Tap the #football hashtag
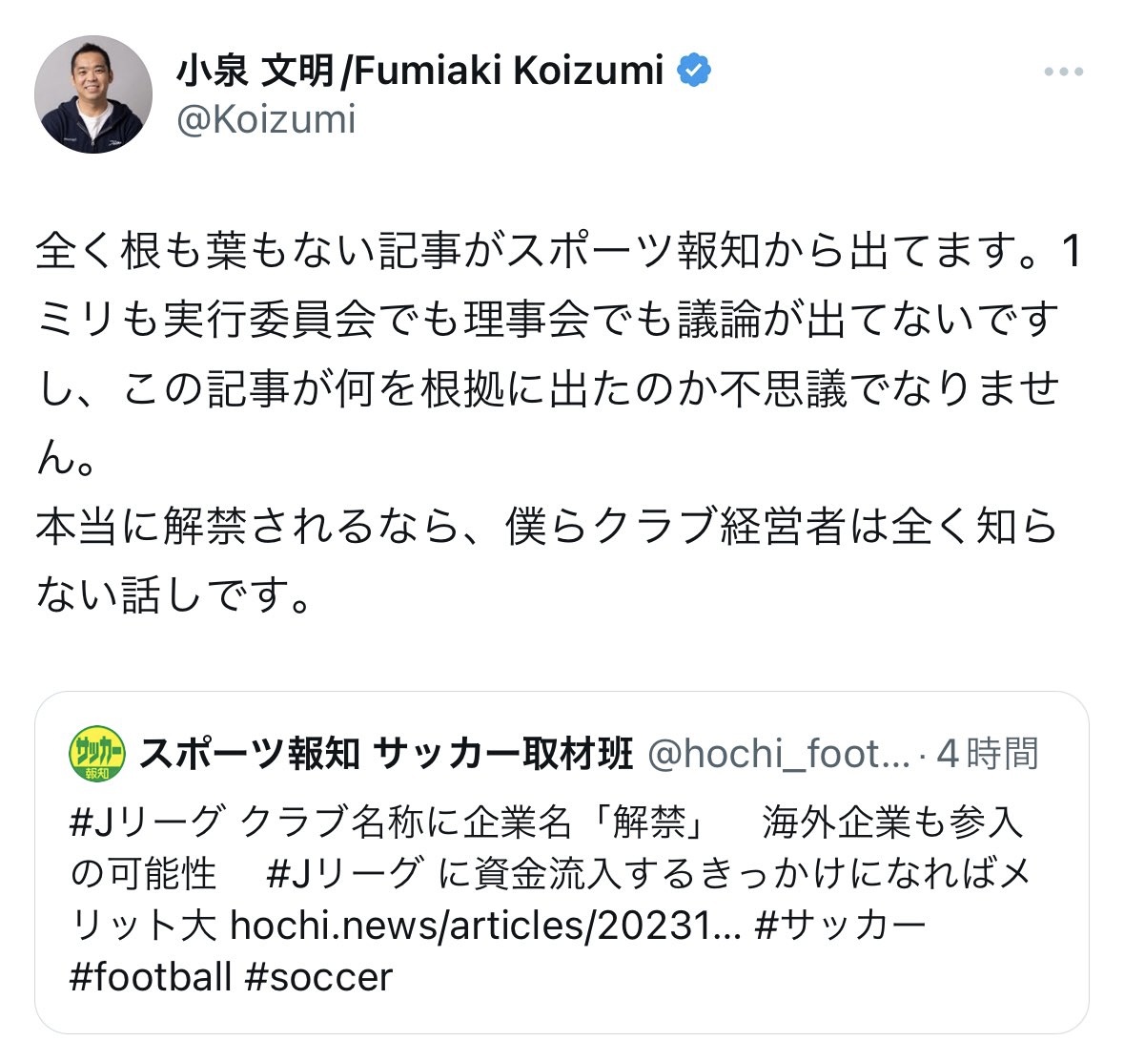The image size is (1124, 1062). point(151,977)
